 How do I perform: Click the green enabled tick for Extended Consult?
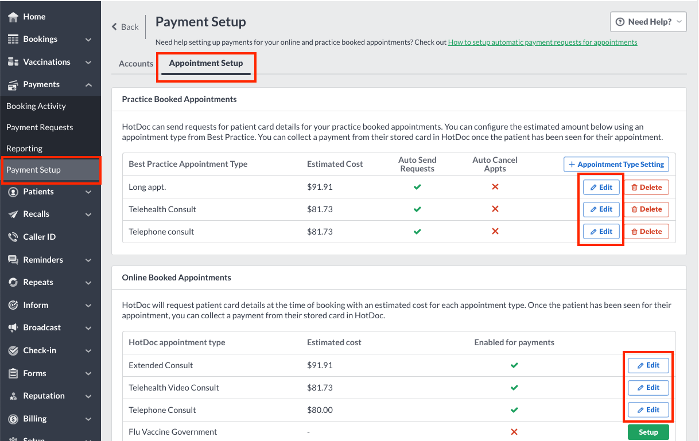(x=514, y=365)
